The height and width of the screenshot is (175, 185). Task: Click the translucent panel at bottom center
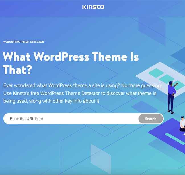pyautogui.click(x=100, y=159)
